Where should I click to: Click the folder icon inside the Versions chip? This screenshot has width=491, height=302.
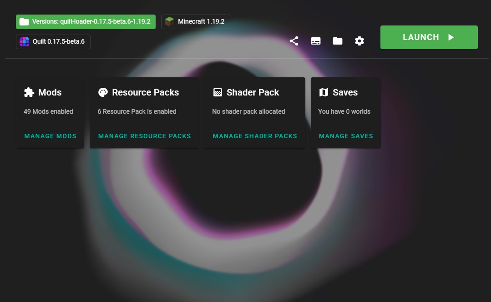coord(23,21)
